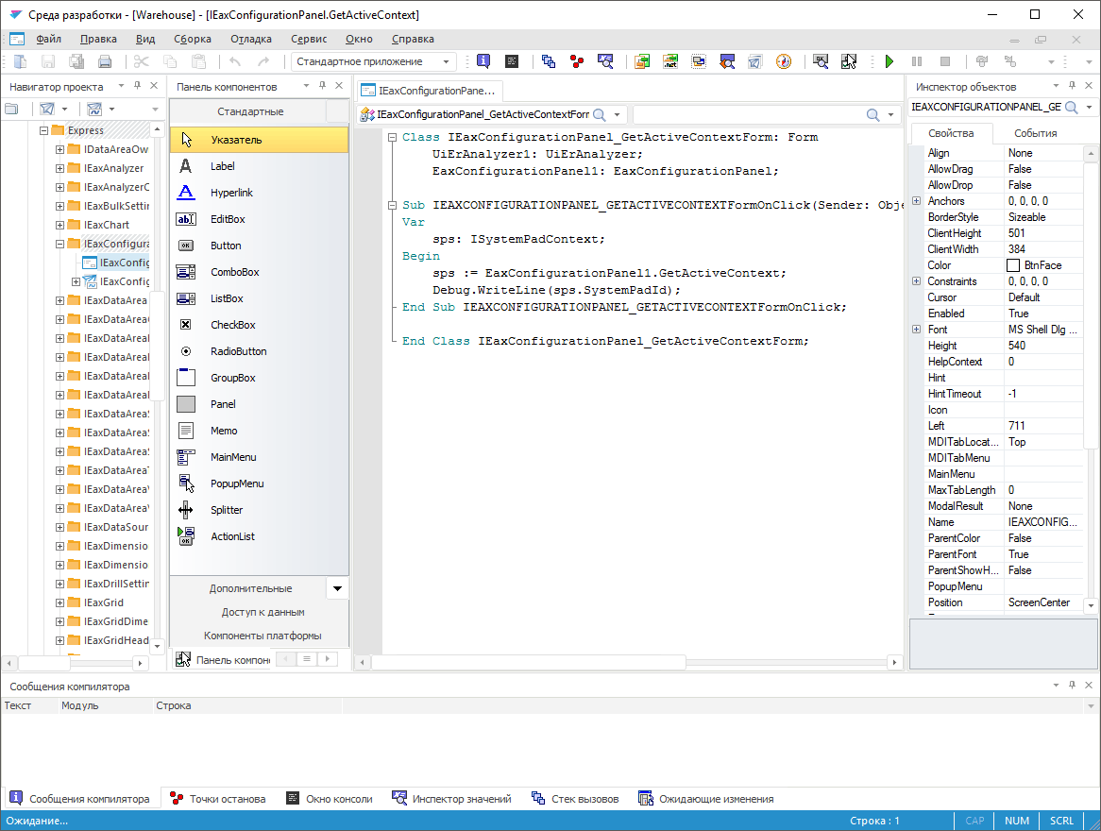
Task: Click the .NET icon in the toolbar
Action: pos(670,61)
